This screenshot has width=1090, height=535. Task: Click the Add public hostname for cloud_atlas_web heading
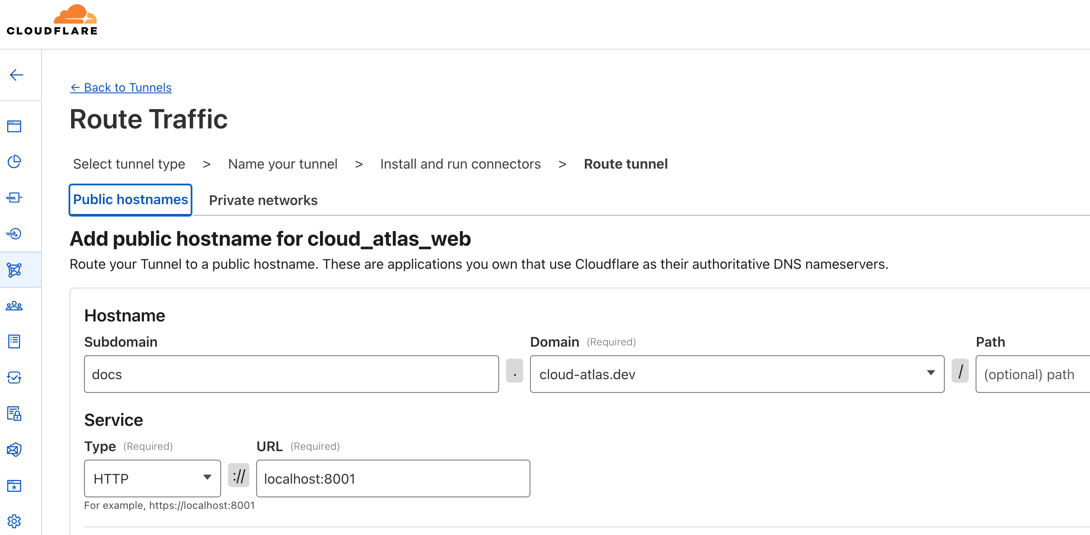click(270, 239)
